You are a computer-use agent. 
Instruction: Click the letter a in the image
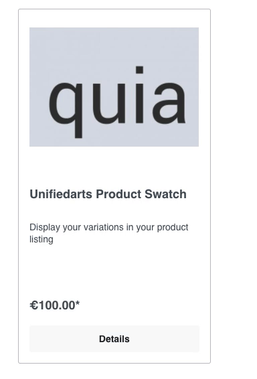pyautogui.click(x=169, y=103)
